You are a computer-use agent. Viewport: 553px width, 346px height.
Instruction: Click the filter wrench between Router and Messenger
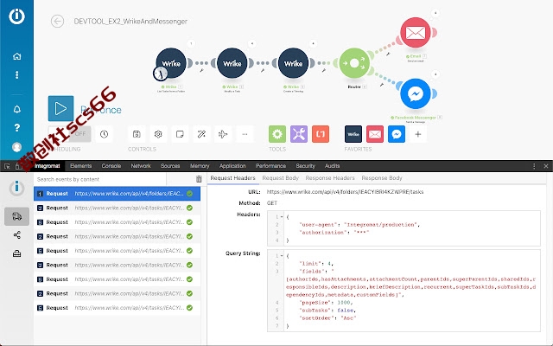tap(382, 85)
